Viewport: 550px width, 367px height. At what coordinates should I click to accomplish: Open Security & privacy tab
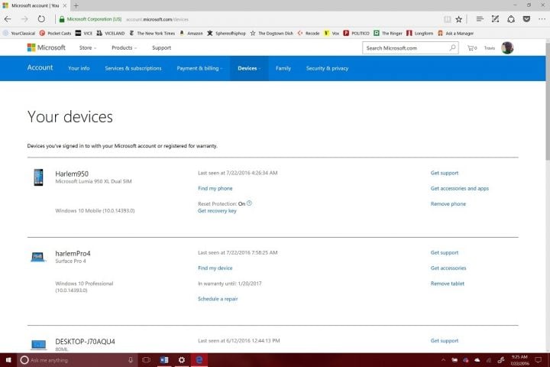[x=327, y=69]
